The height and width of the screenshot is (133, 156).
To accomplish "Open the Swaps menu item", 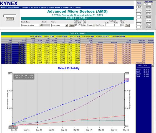I will tap(44, 7).
